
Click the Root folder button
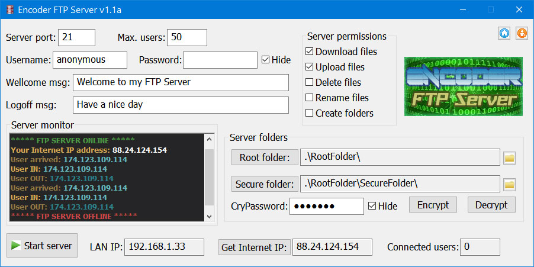(x=265, y=157)
